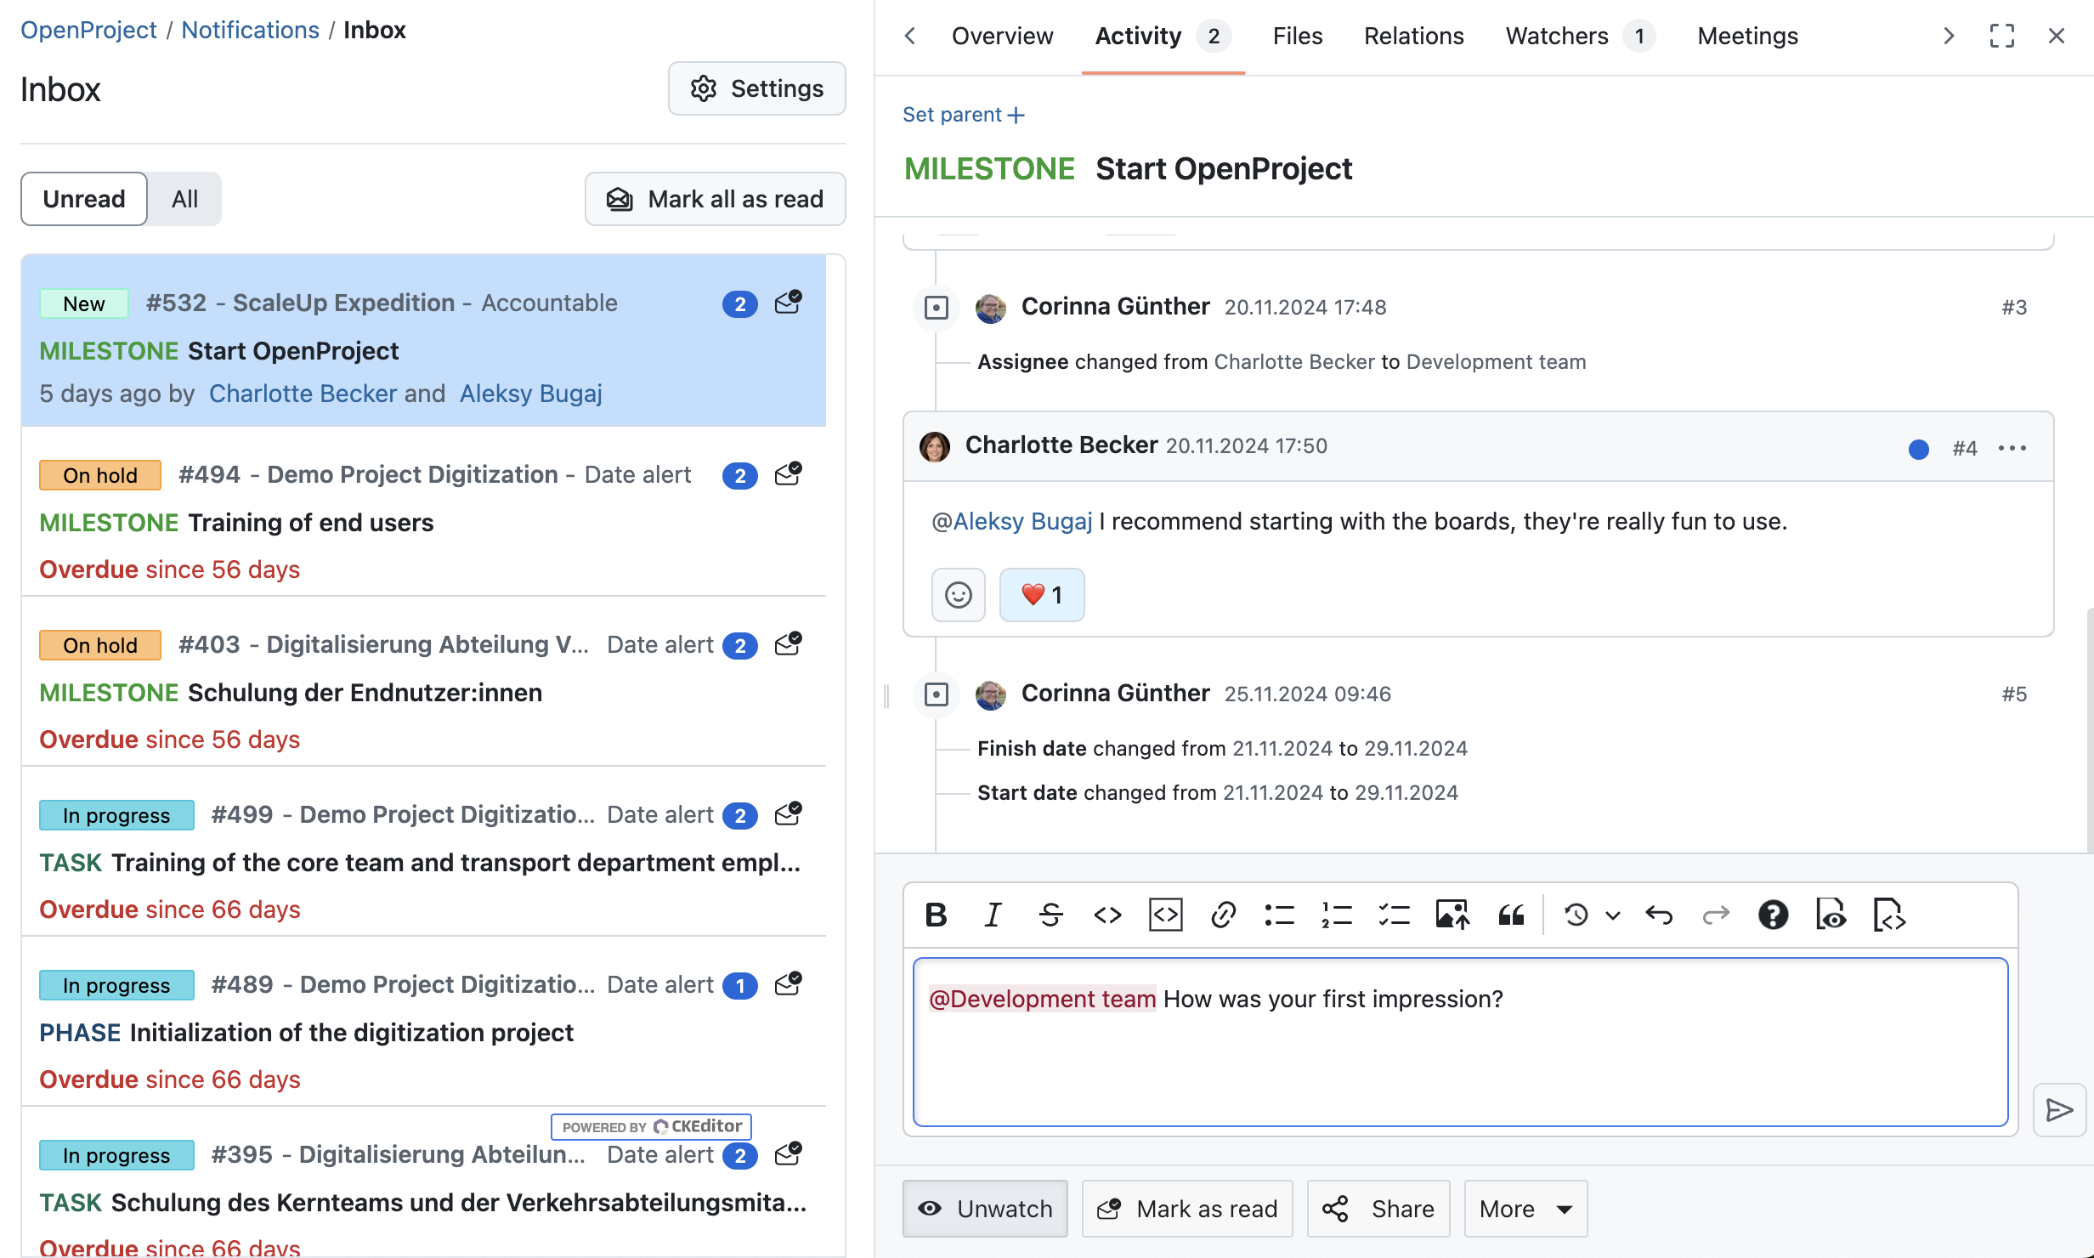The height and width of the screenshot is (1258, 2094).
Task: Switch inbox filter to All
Action: point(184,199)
